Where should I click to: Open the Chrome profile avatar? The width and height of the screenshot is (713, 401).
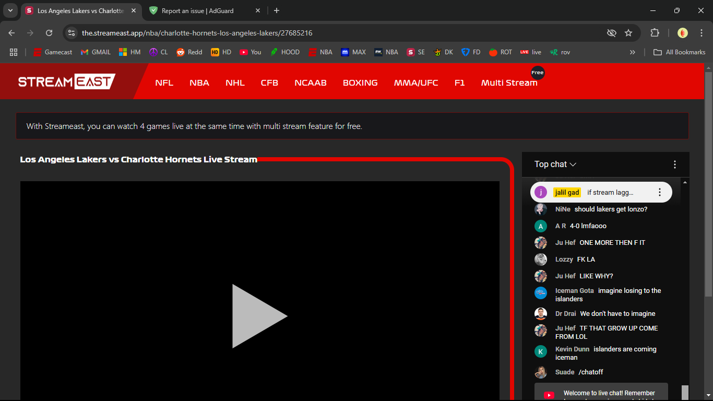(683, 33)
